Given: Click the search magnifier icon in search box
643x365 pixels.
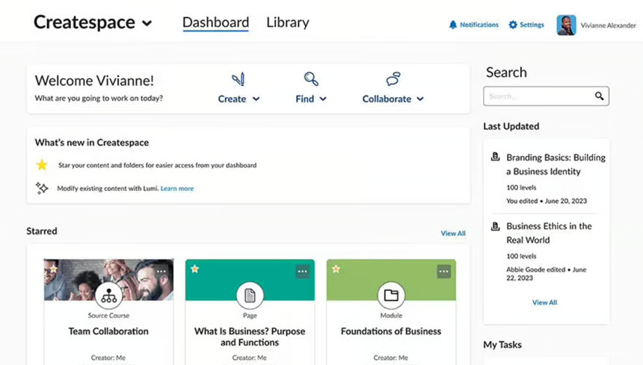Looking at the screenshot, I should [x=599, y=96].
